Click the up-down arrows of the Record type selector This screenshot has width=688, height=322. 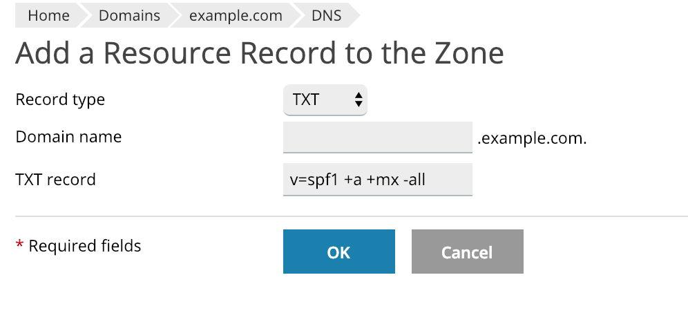coord(358,100)
